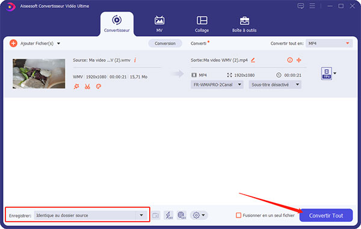Screen dimensions: 361x229
Task: Toggle the GPU chip off icon
Action: [x=182, y=215]
